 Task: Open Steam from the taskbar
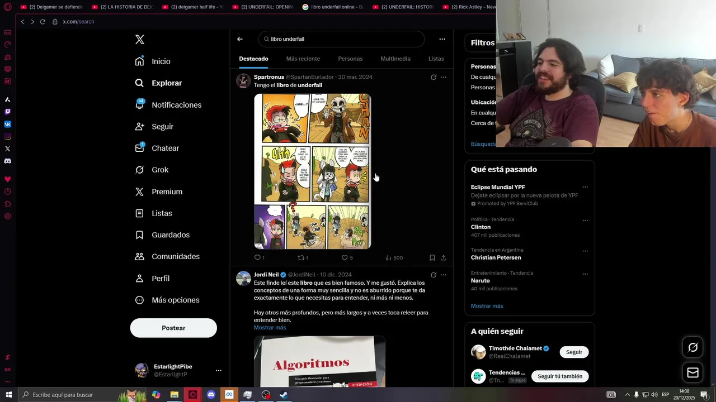coord(284,395)
